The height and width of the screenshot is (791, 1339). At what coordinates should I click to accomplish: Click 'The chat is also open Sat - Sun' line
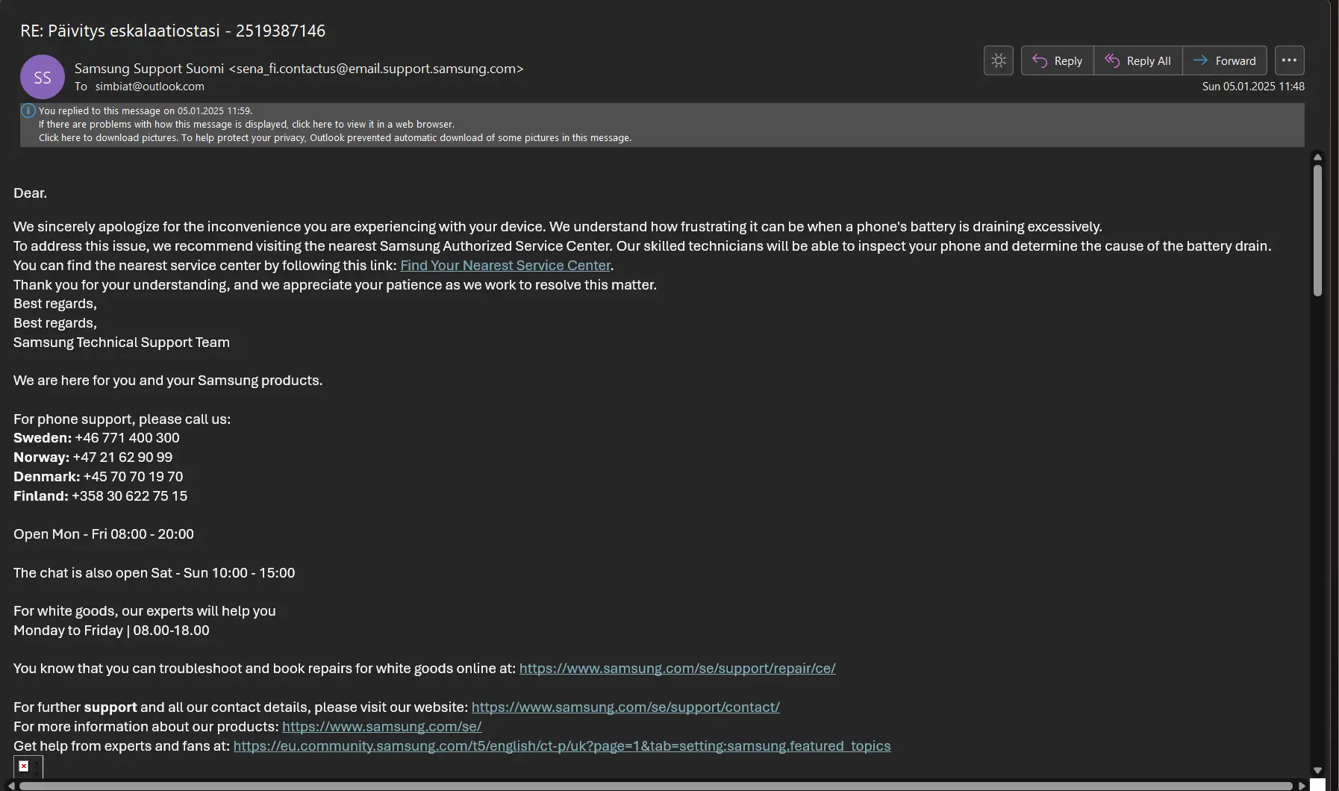tap(154, 572)
